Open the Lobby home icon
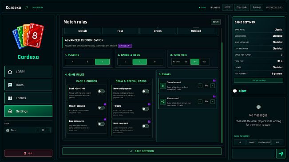This screenshot has width=289, height=162. click(x=10, y=72)
